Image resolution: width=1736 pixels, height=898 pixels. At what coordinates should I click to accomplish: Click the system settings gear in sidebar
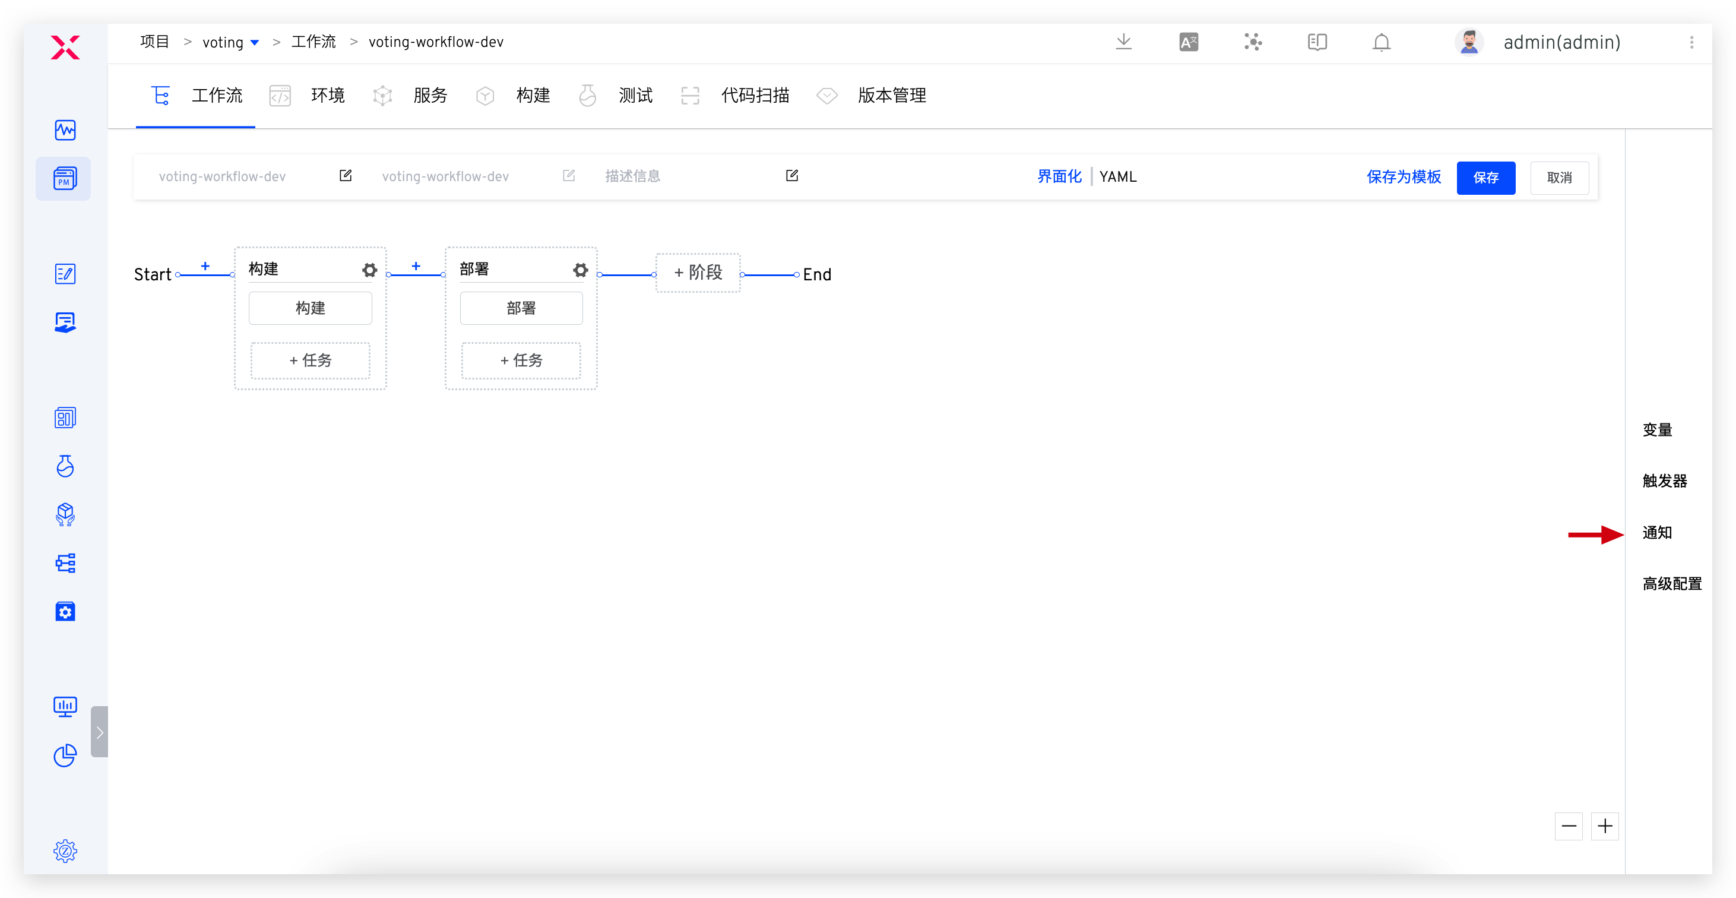coord(65,851)
